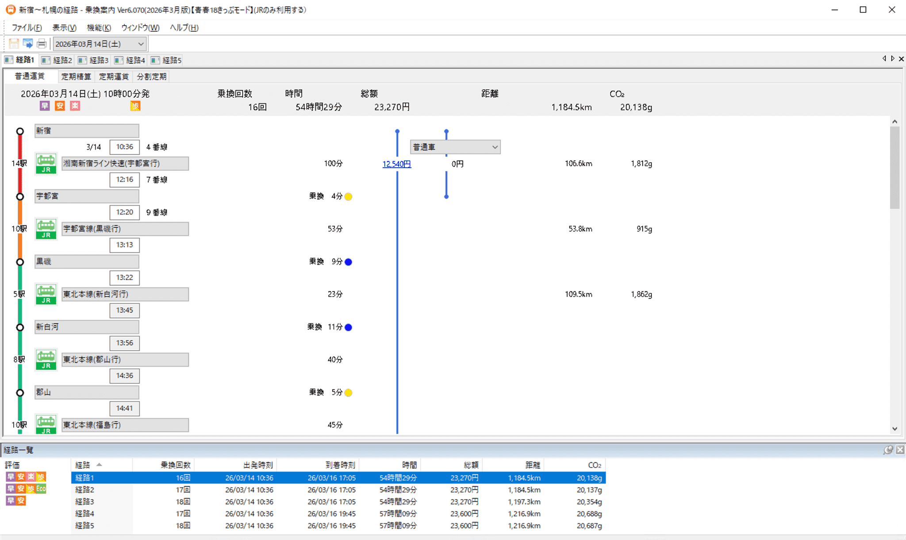Screen dimensions: 906x540
Task: Click the purple 早 rating icon in summary
Action: pos(45,106)
